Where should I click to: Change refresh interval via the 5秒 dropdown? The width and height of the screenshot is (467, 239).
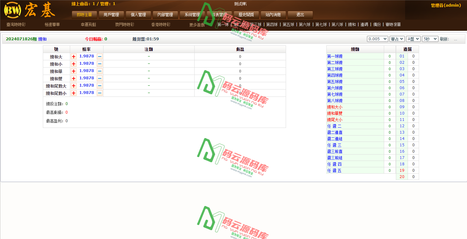coord(430,38)
